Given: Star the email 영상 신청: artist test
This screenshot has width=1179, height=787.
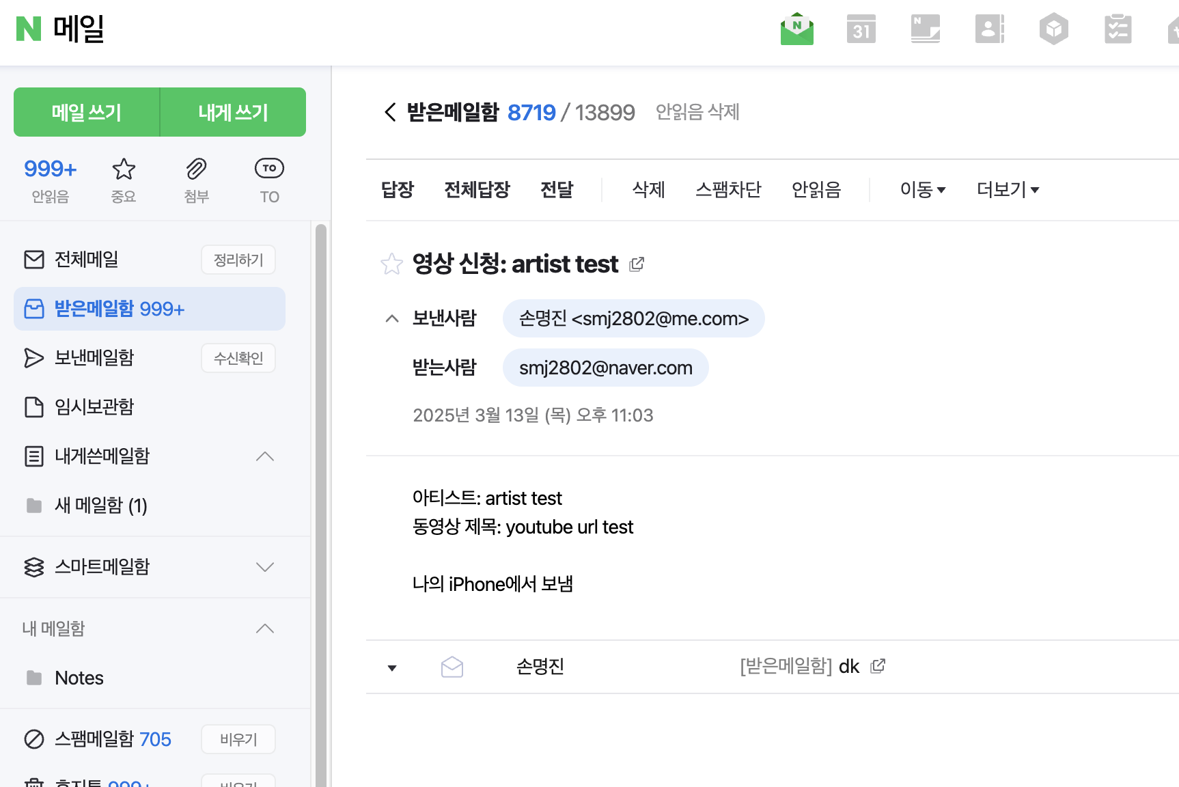Looking at the screenshot, I should click(391, 264).
